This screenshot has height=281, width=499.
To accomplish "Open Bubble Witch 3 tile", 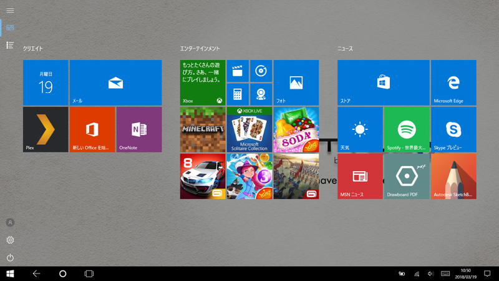I will (249, 176).
